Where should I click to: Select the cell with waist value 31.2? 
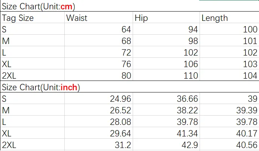click(99, 144)
